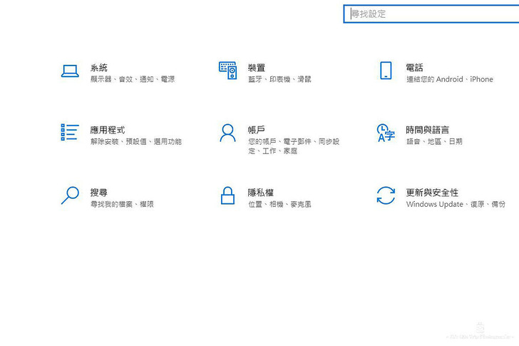Open the person icon for 帳戶

pos(227,133)
